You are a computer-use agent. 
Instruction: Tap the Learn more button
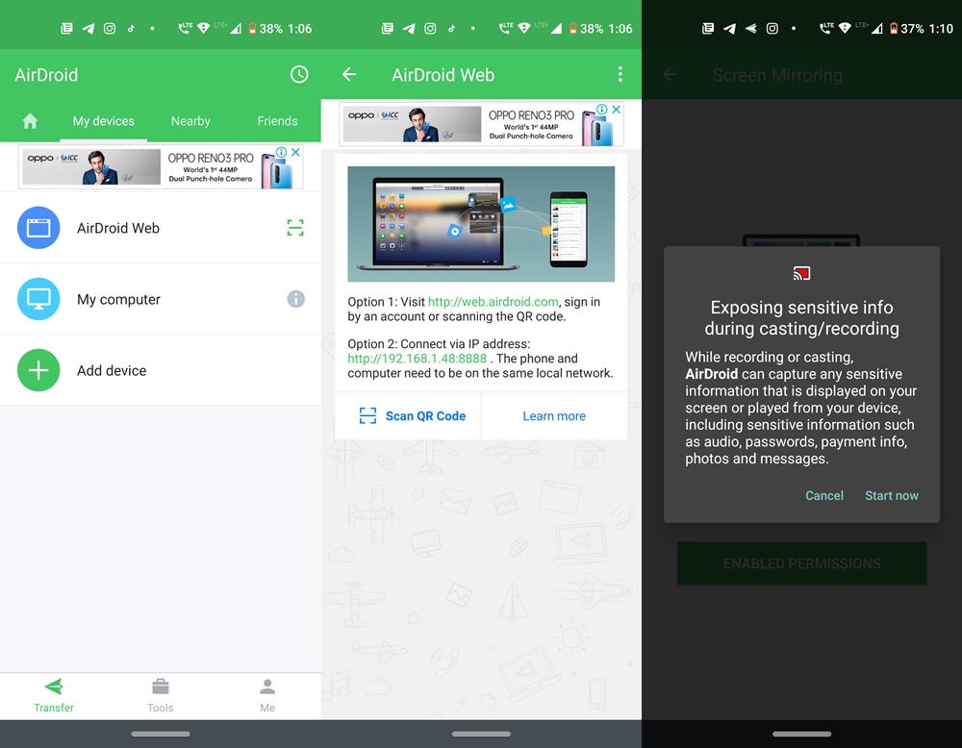click(554, 415)
